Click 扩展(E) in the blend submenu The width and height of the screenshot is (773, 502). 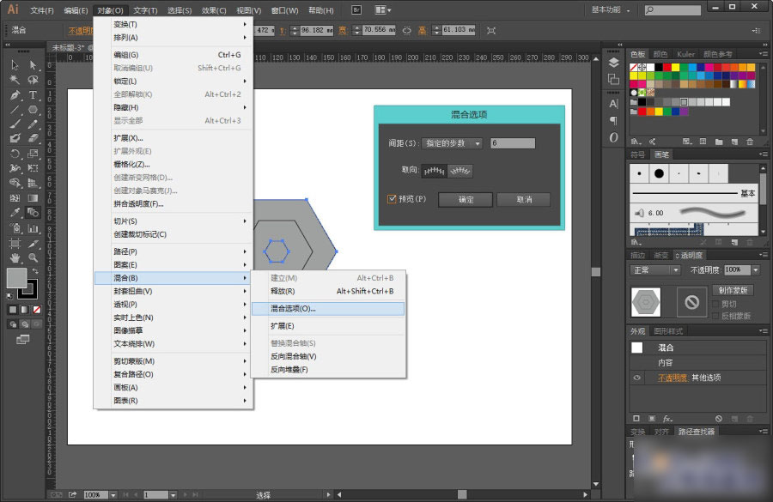328,326
